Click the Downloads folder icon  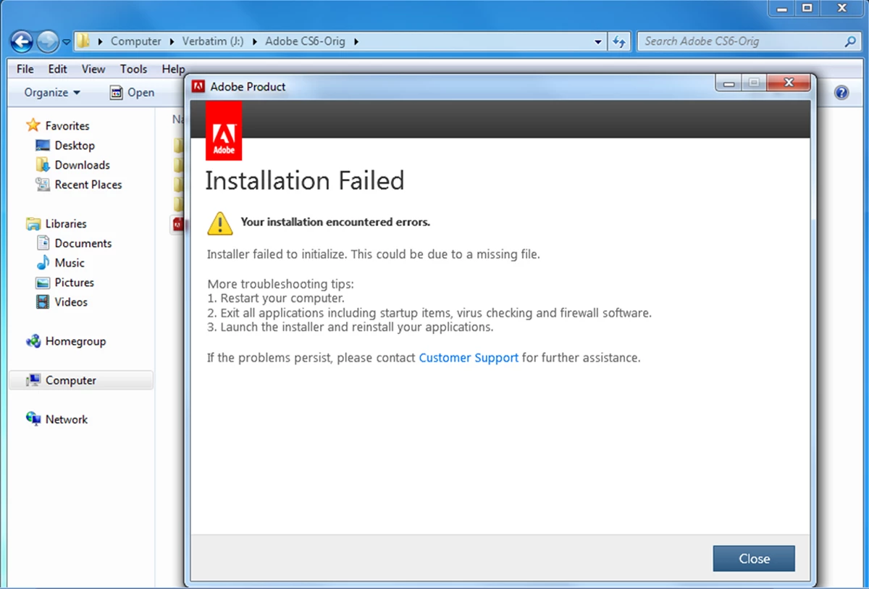[43, 165]
